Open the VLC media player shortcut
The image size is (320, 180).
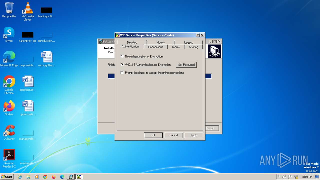pos(27,11)
